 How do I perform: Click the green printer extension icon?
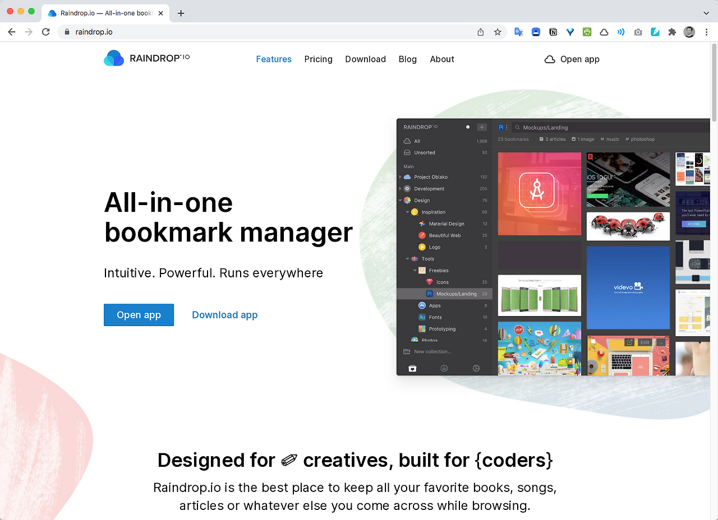pyautogui.click(x=587, y=32)
